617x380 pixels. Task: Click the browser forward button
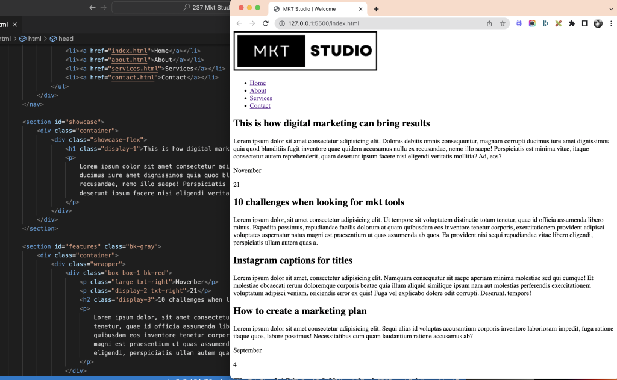(x=252, y=23)
